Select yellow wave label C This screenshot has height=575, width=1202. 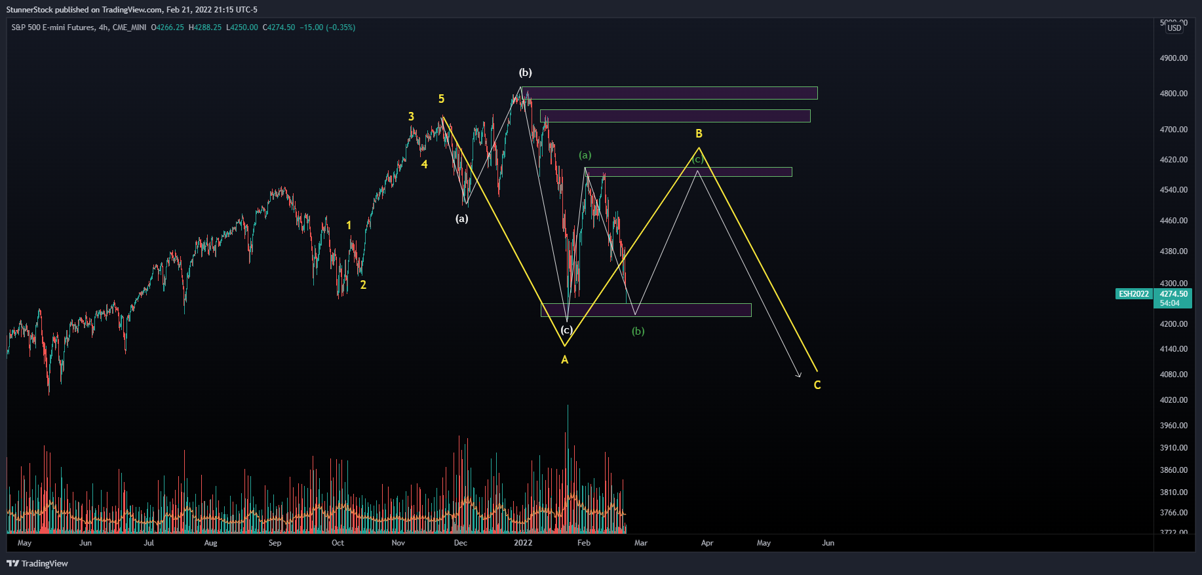[817, 385]
